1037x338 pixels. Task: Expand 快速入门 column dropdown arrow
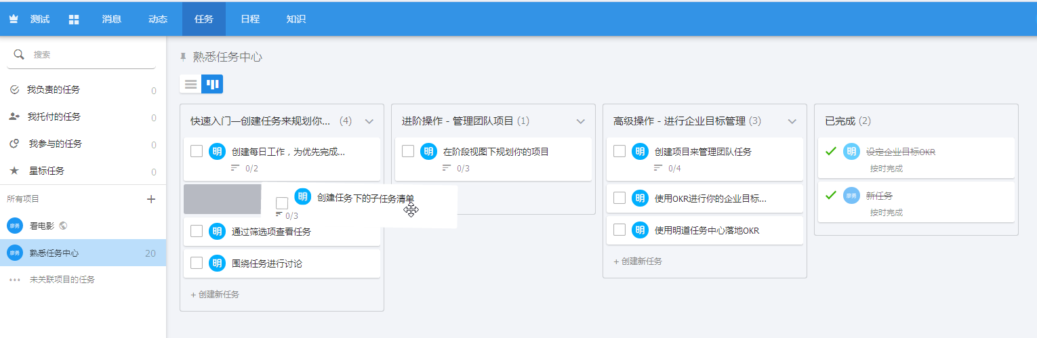[369, 122]
